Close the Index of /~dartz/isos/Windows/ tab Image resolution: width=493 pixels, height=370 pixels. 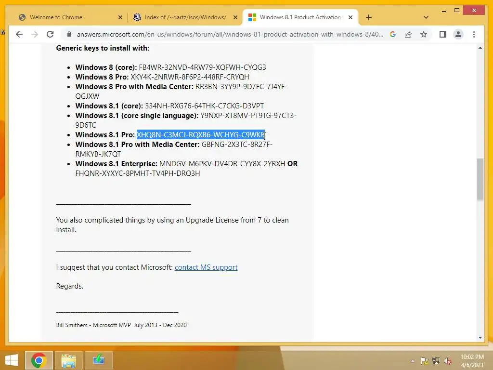pos(235,17)
